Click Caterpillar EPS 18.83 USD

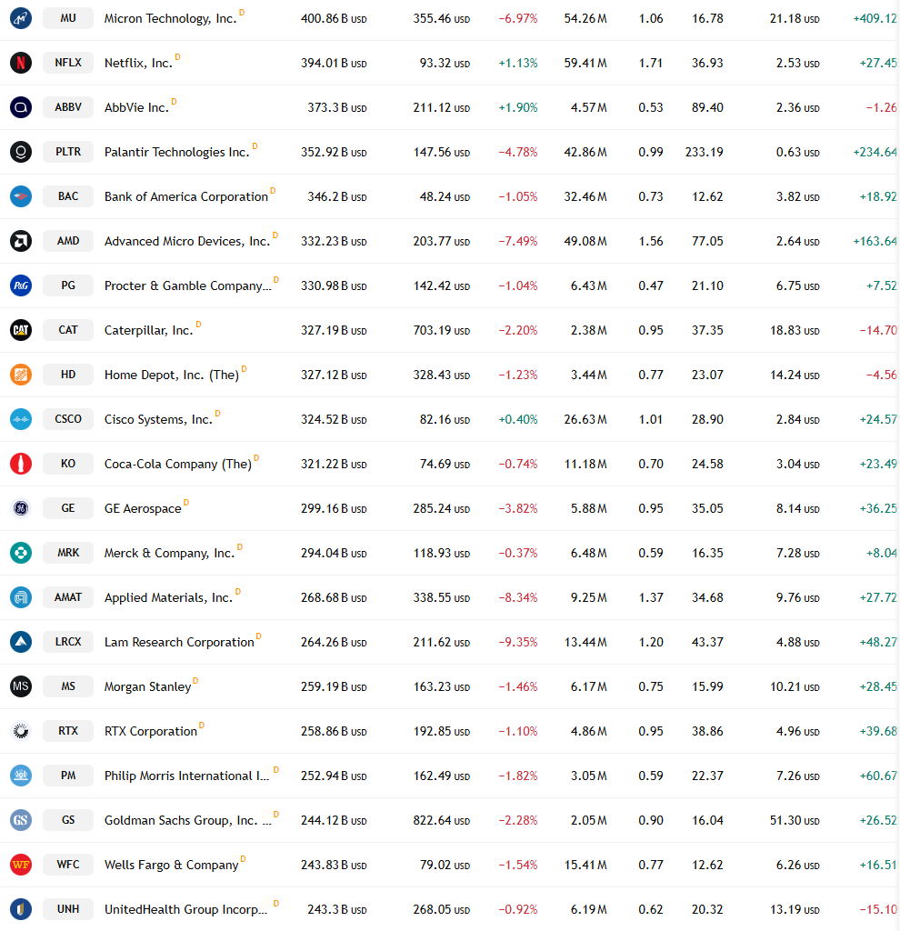pos(795,330)
